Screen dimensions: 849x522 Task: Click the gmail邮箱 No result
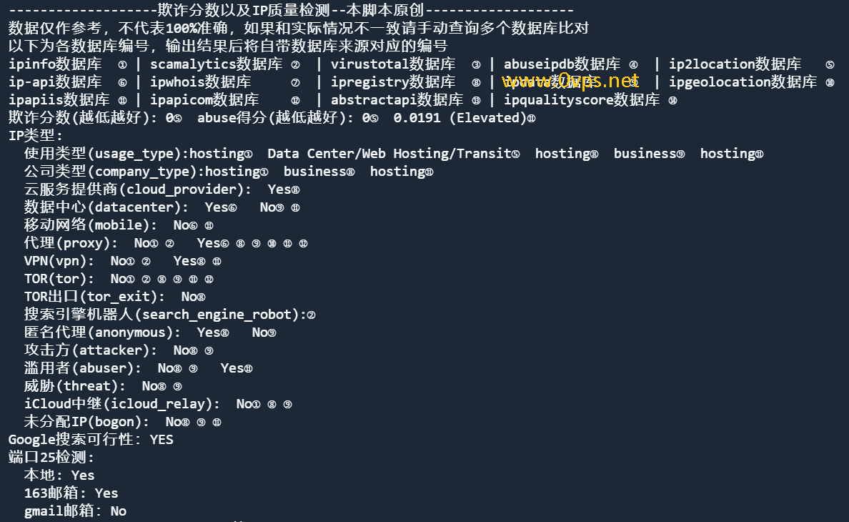[x=118, y=511]
